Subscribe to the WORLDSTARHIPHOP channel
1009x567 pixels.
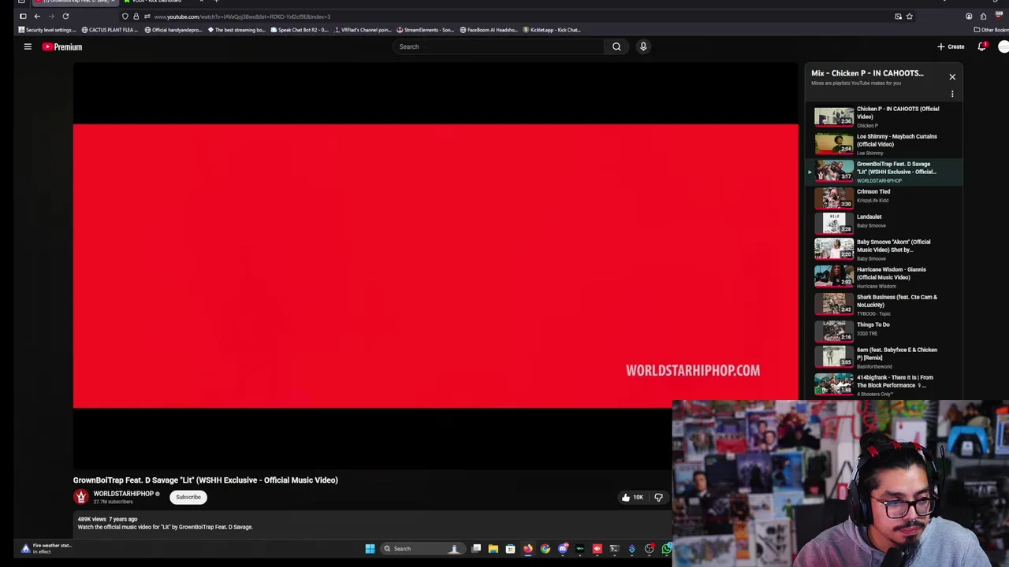tap(188, 497)
